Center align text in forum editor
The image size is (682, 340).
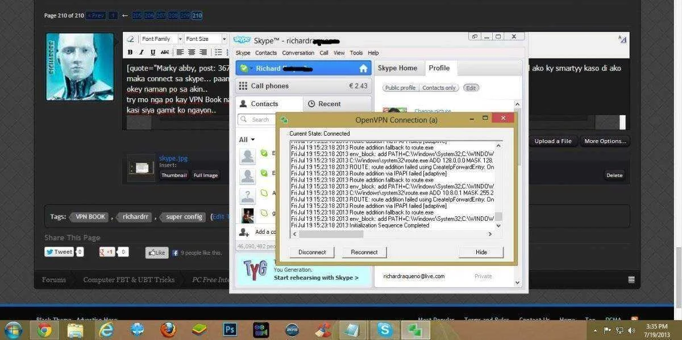pos(192,52)
